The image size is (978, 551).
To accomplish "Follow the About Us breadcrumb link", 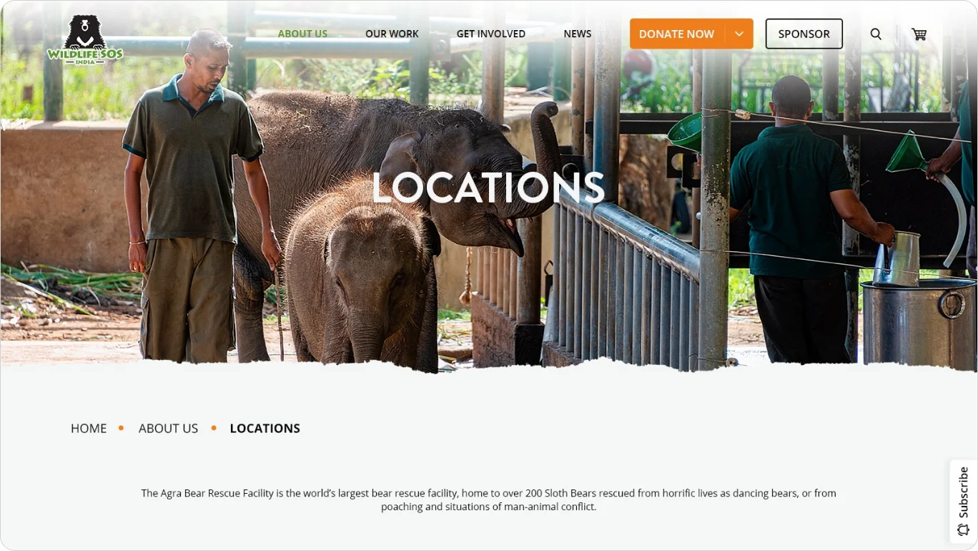I will [x=168, y=428].
